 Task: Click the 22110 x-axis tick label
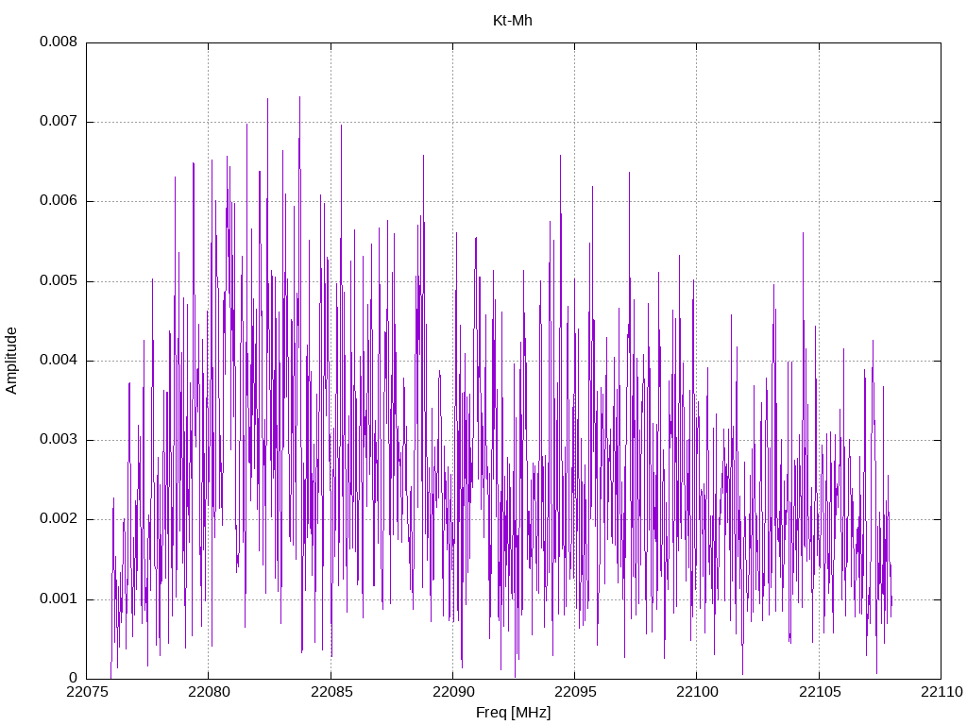942,692
